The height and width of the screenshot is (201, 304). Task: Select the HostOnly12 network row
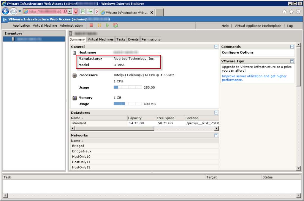coord(145,167)
